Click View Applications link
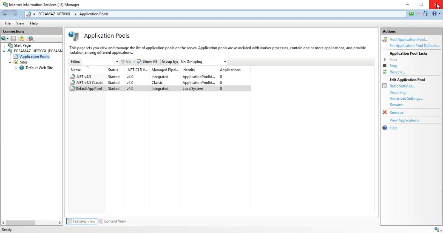Viewport: 443px width, 233px height. click(x=404, y=120)
